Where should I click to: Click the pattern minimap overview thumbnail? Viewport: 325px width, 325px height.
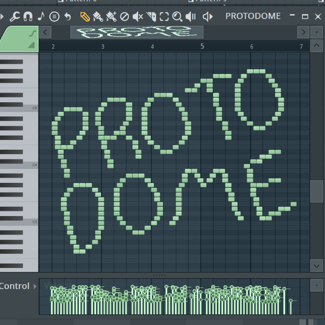point(137,32)
